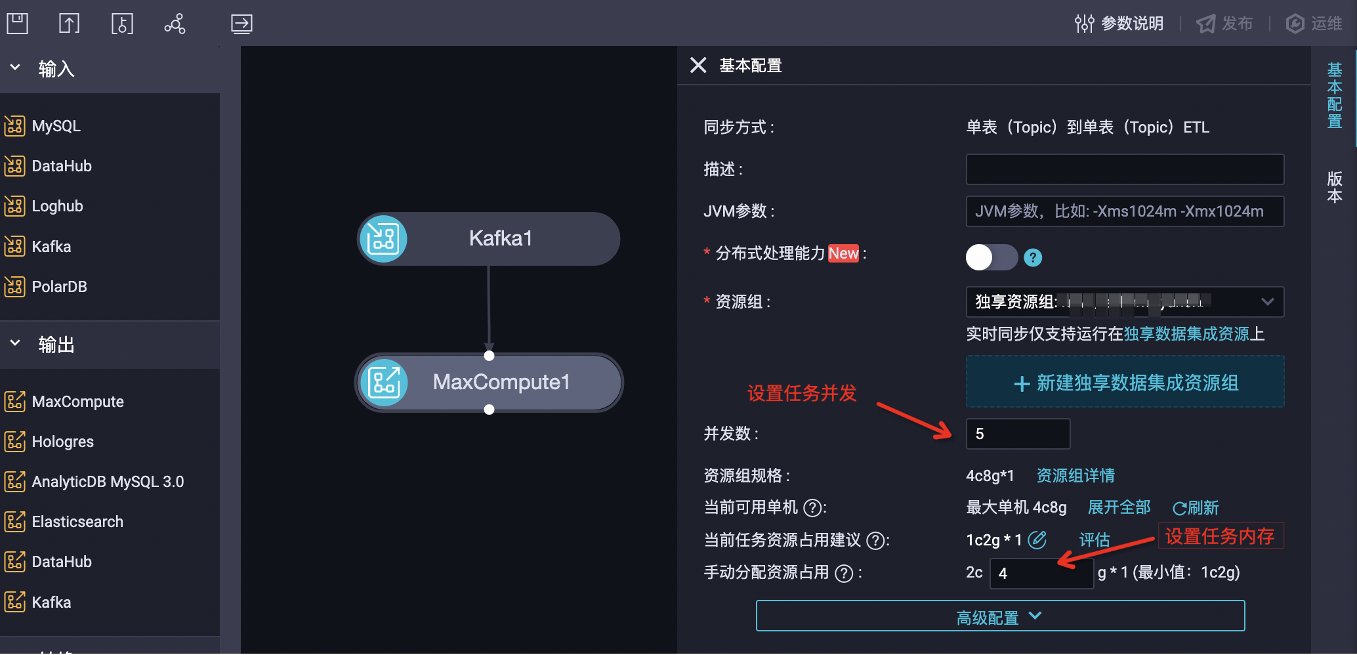Click the JVM参数 input field

tap(1125, 211)
